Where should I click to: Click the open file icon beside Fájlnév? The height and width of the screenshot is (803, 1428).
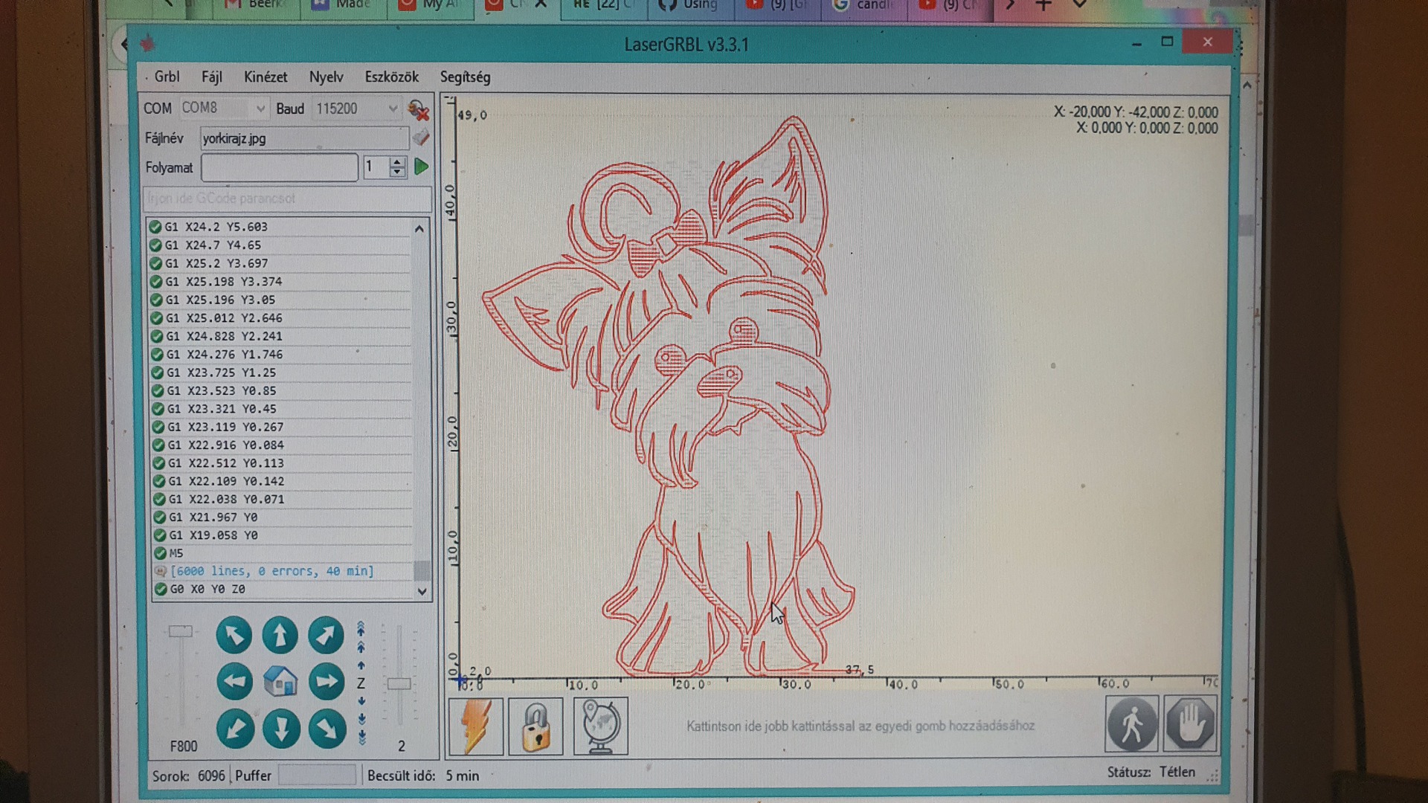coord(421,138)
